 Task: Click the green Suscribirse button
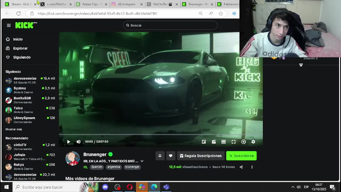click(x=241, y=156)
